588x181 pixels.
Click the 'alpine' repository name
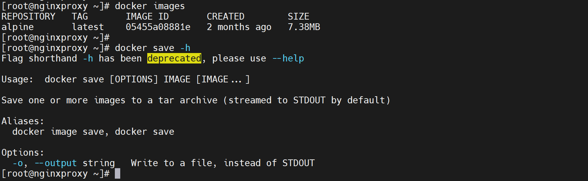click(18, 27)
